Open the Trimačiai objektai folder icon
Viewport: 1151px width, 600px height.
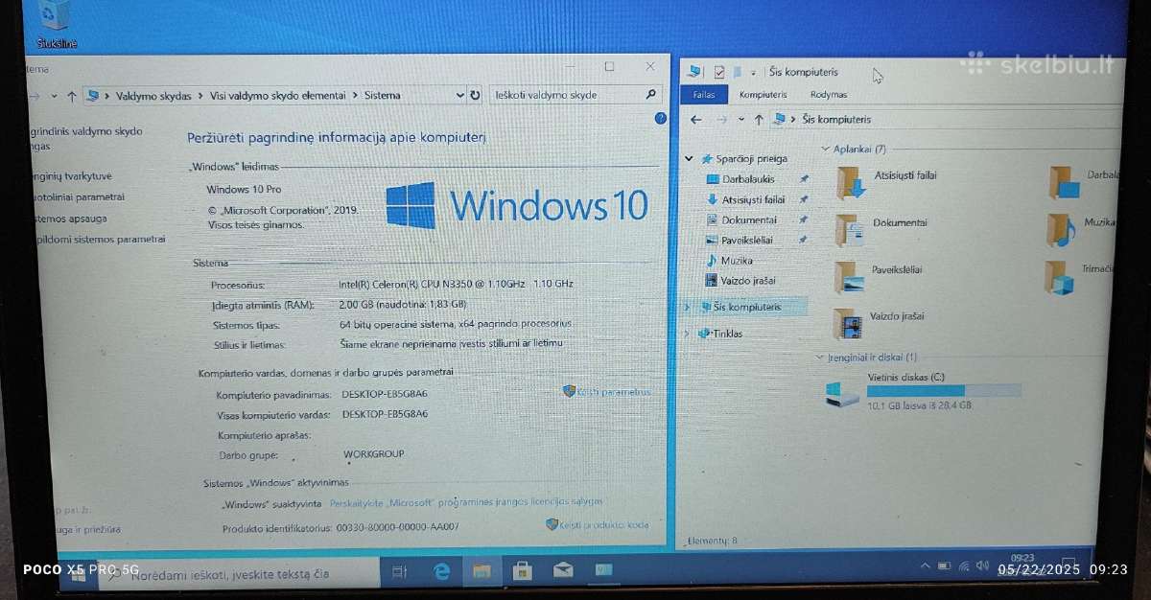[1060, 277]
